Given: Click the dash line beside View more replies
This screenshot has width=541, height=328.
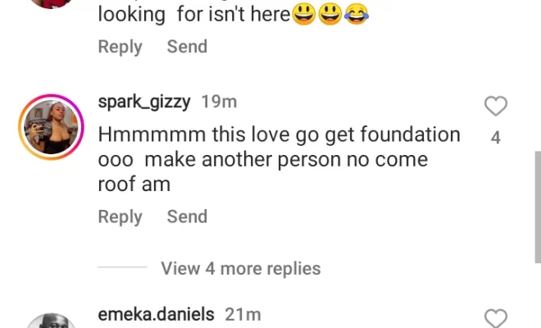Looking at the screenshot, I should [121, 268].
